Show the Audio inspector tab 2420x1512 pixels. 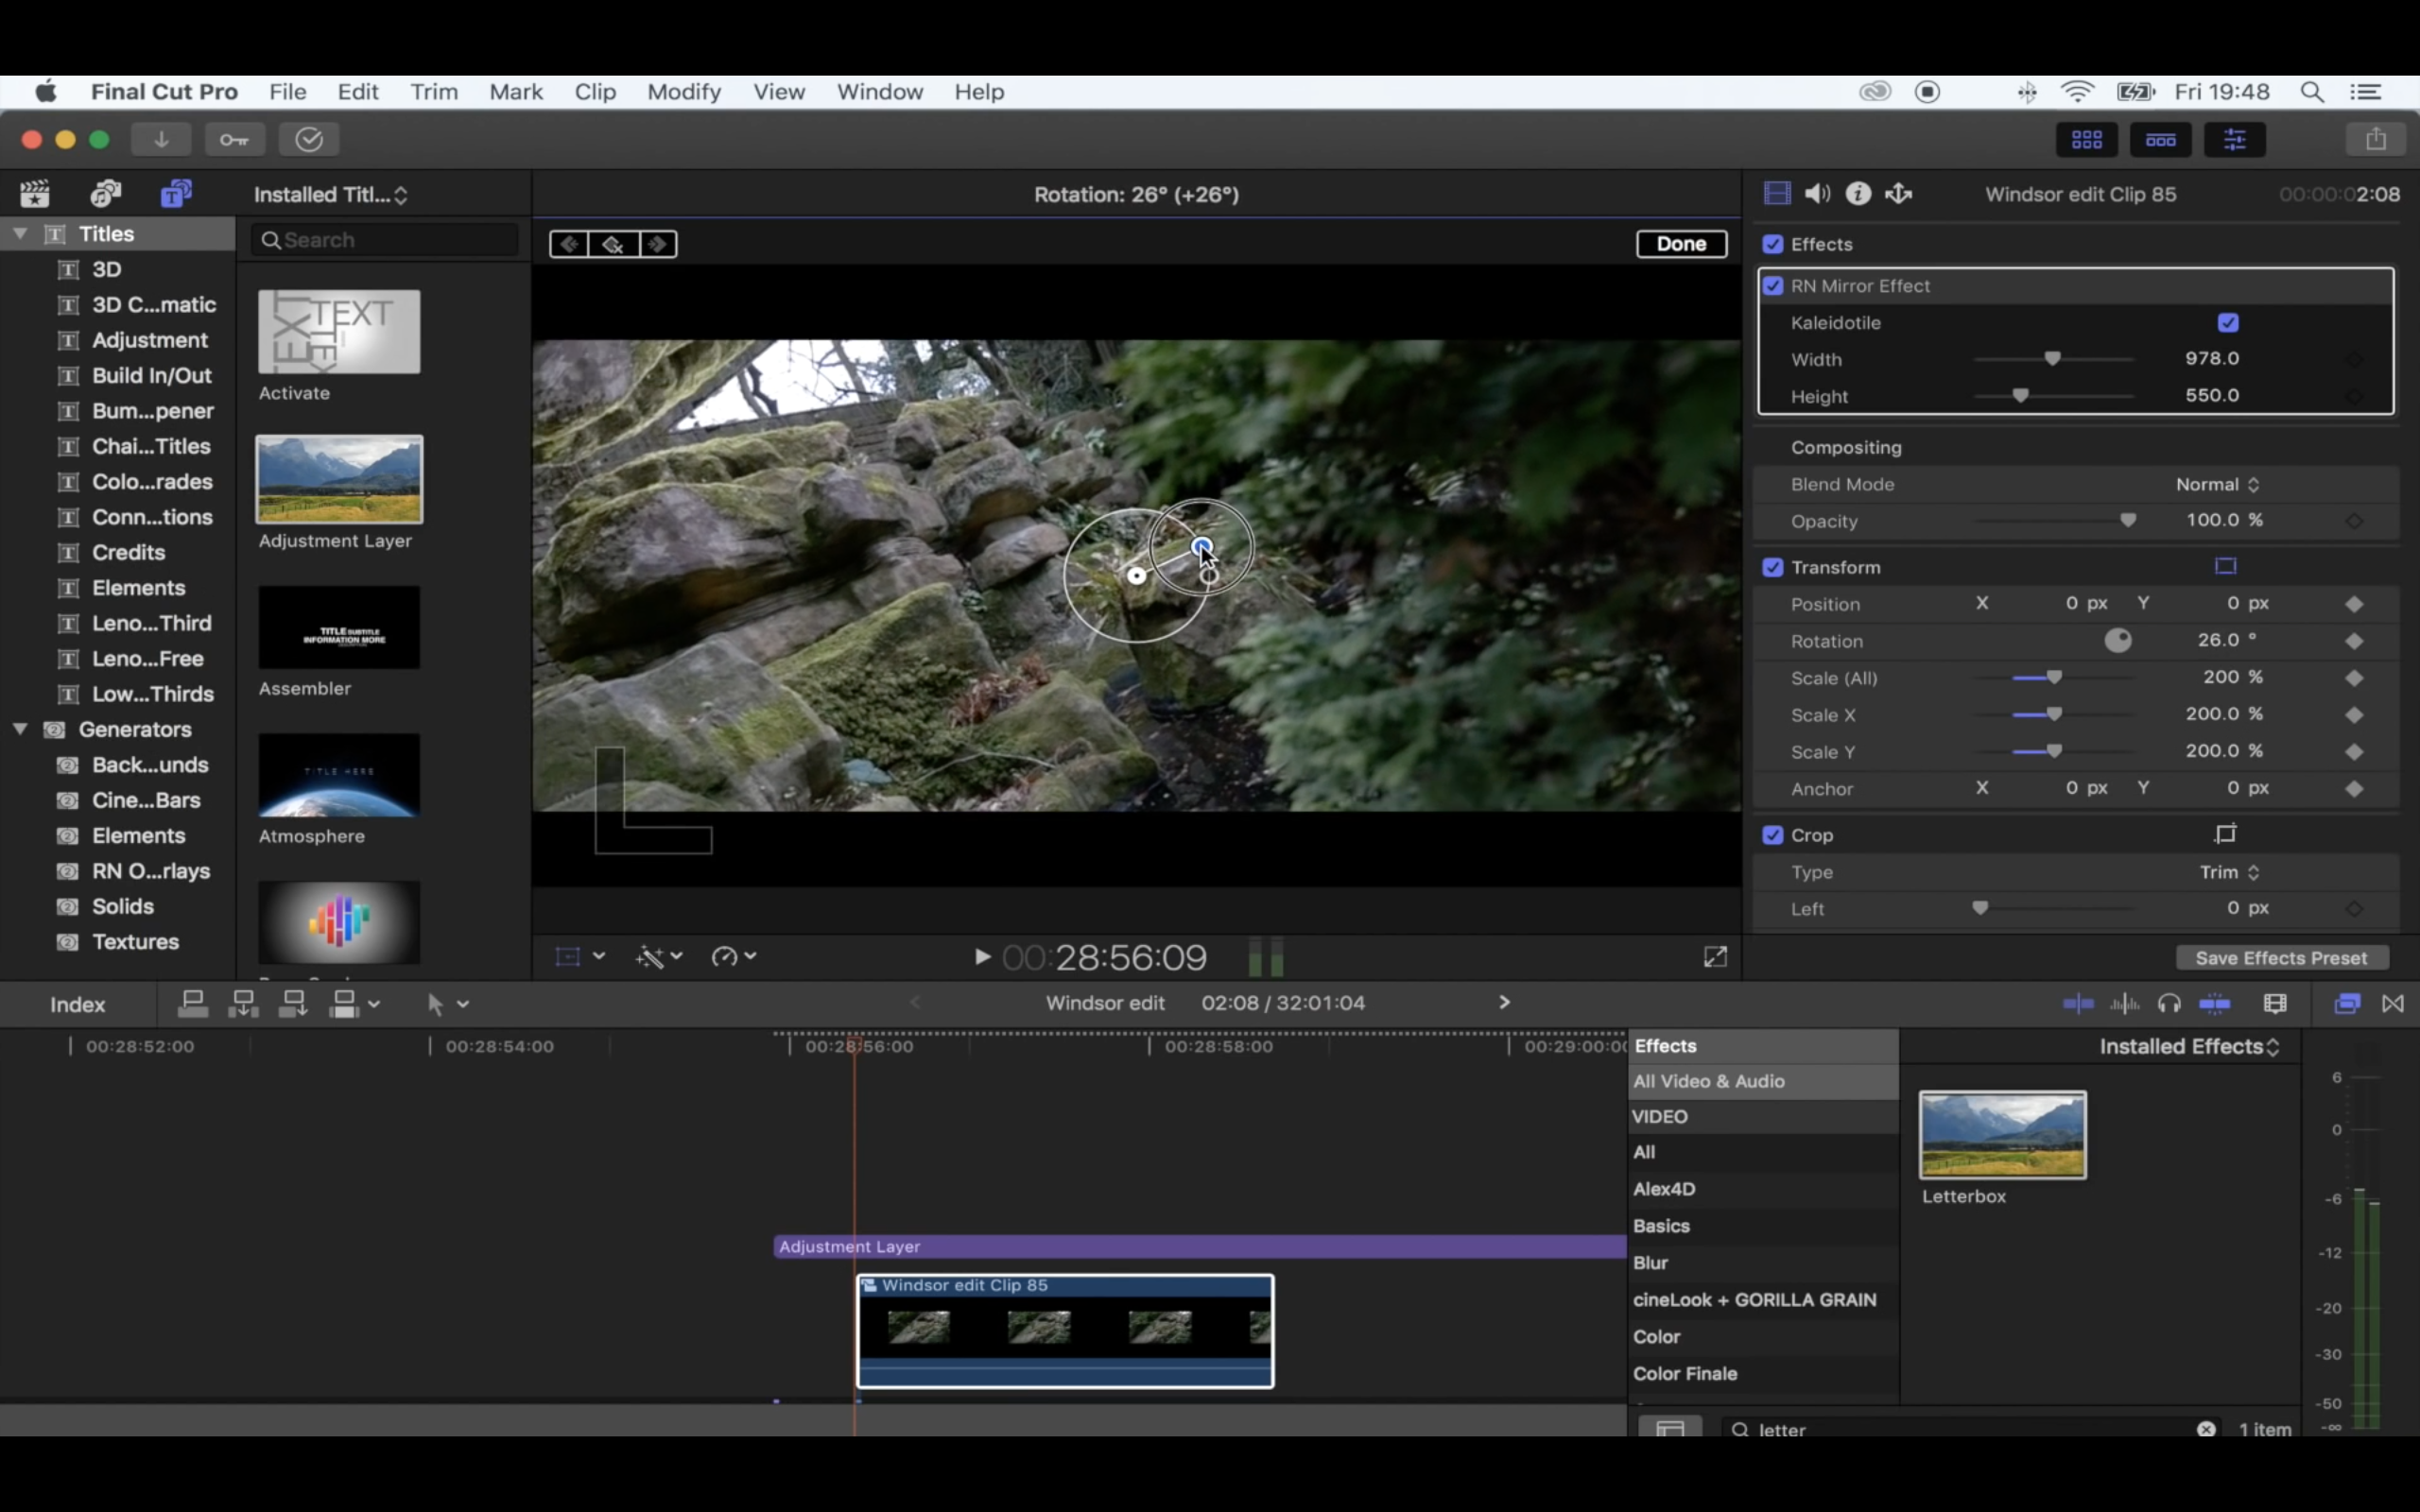pyautogui.click(x=1817, y=194)
